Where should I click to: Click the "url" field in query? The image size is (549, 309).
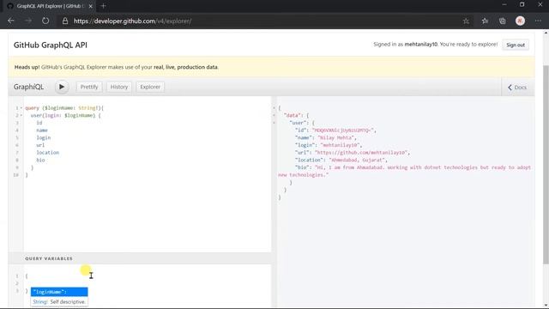pos(40,145)
